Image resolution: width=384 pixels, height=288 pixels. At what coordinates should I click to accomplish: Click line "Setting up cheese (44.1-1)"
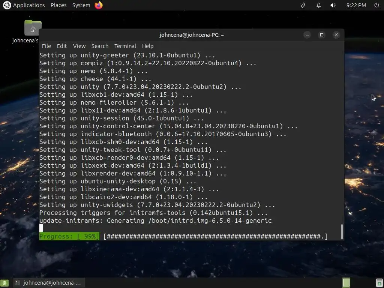coord(96,79)
